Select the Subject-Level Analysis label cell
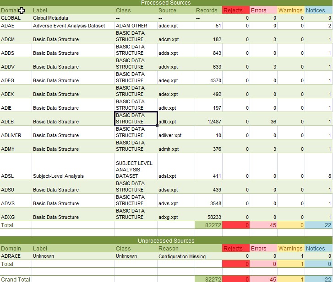The height and width of the screenshot is (282, 333). coord(73,176)
